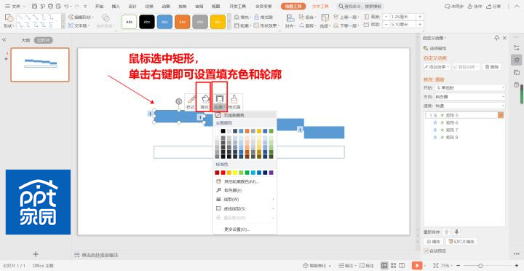Click 样式 style icon on floating mini toolbar
Image resolution: width=524 pixels, height=271 pixels.
(191, 103)
